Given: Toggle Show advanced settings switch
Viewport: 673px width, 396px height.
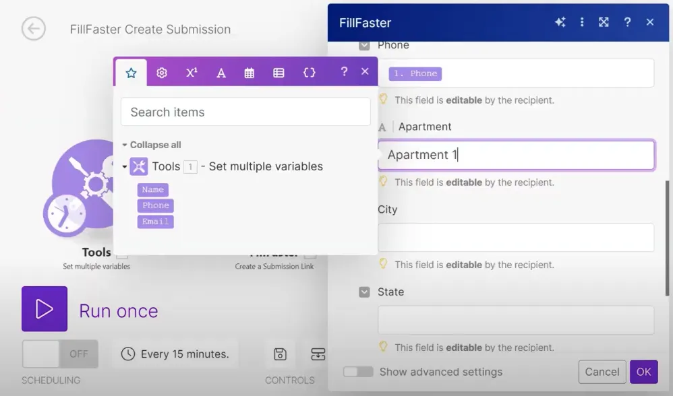Looking at the screenshot, I should pyautogui.click(x=358, y=372).
